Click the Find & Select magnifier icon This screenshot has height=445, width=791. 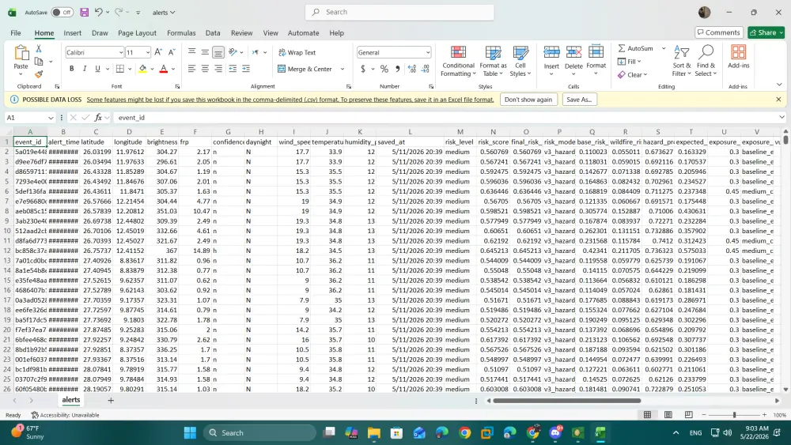click(x=706, y=52)
